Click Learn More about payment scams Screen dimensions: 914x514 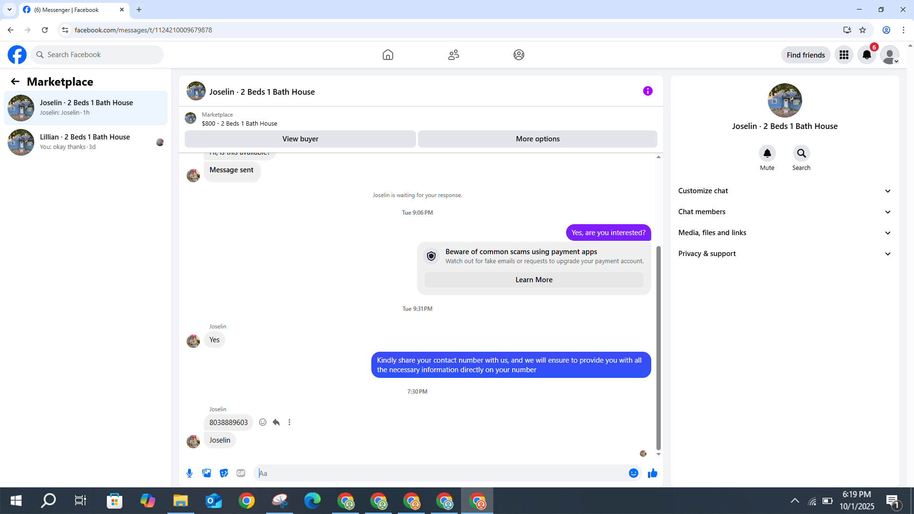534,280
